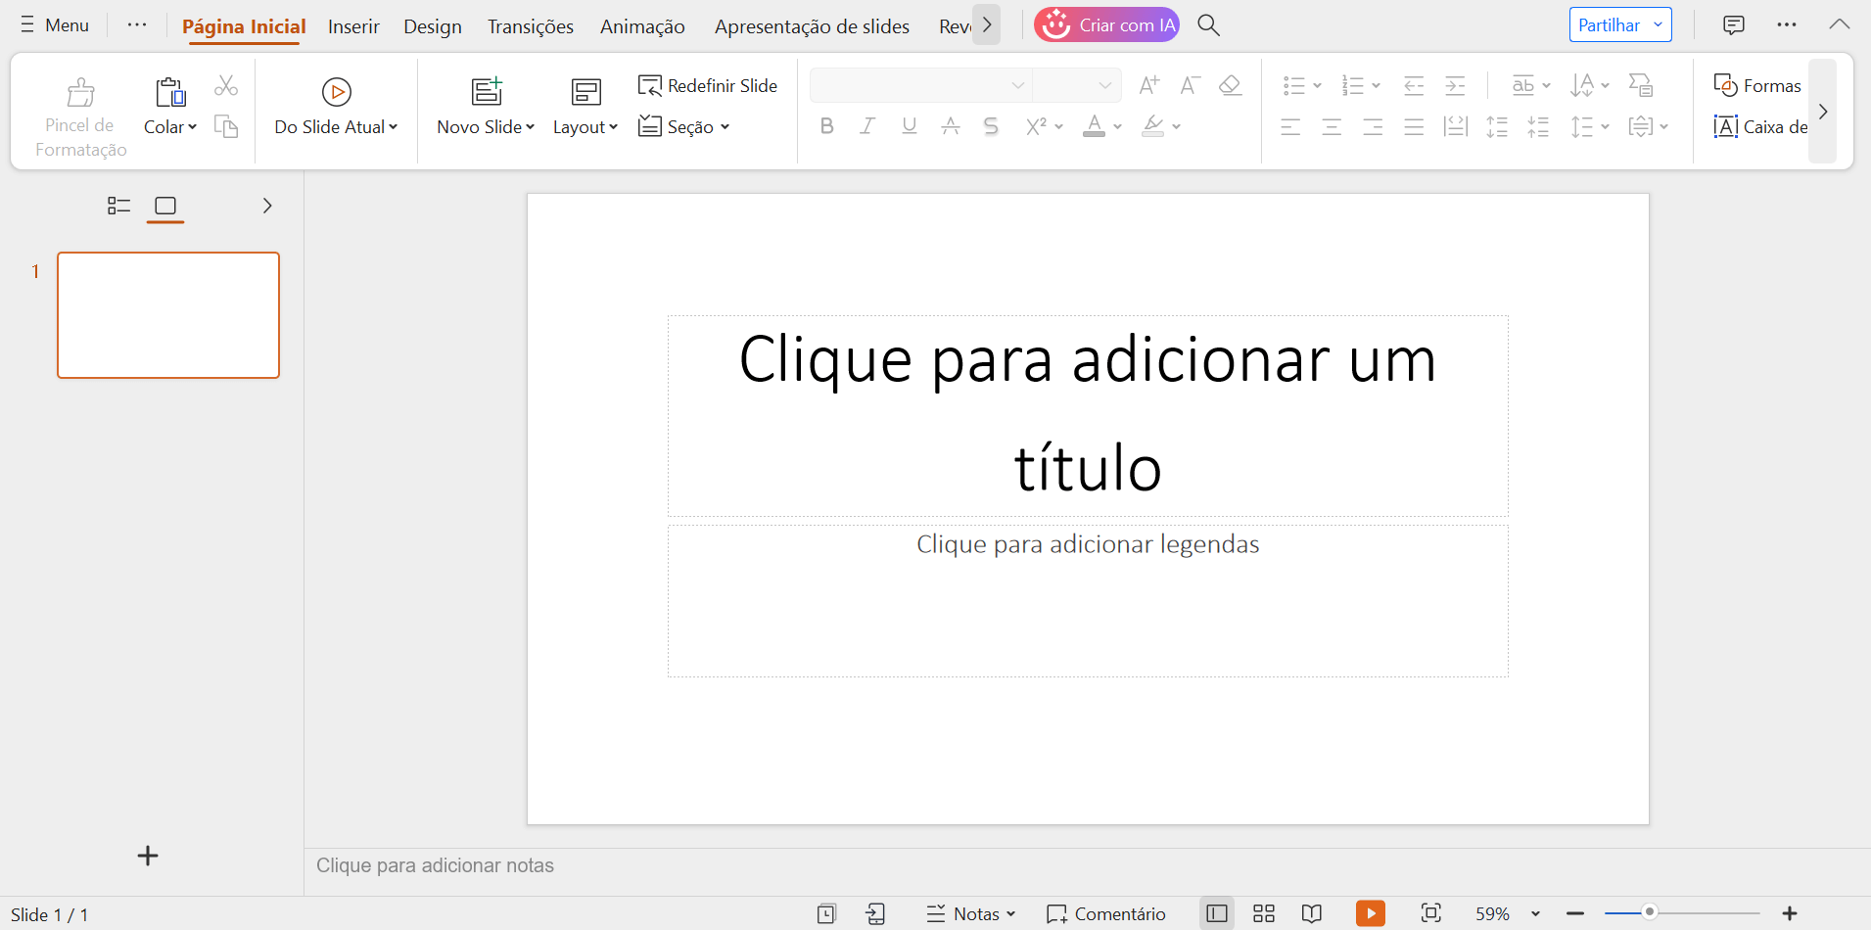Image resolution: width=1871 pixels, height=930 pixels.
Task: Toggle underline formatting
Action: click(x=909, y=125)
